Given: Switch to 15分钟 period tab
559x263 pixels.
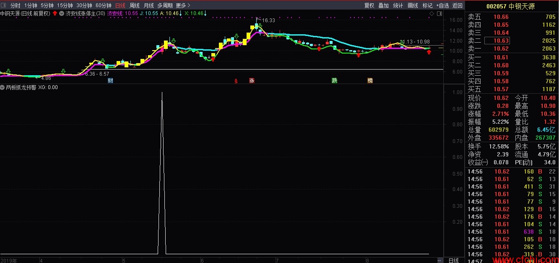Looking at the screenshot, I should 65,5.
